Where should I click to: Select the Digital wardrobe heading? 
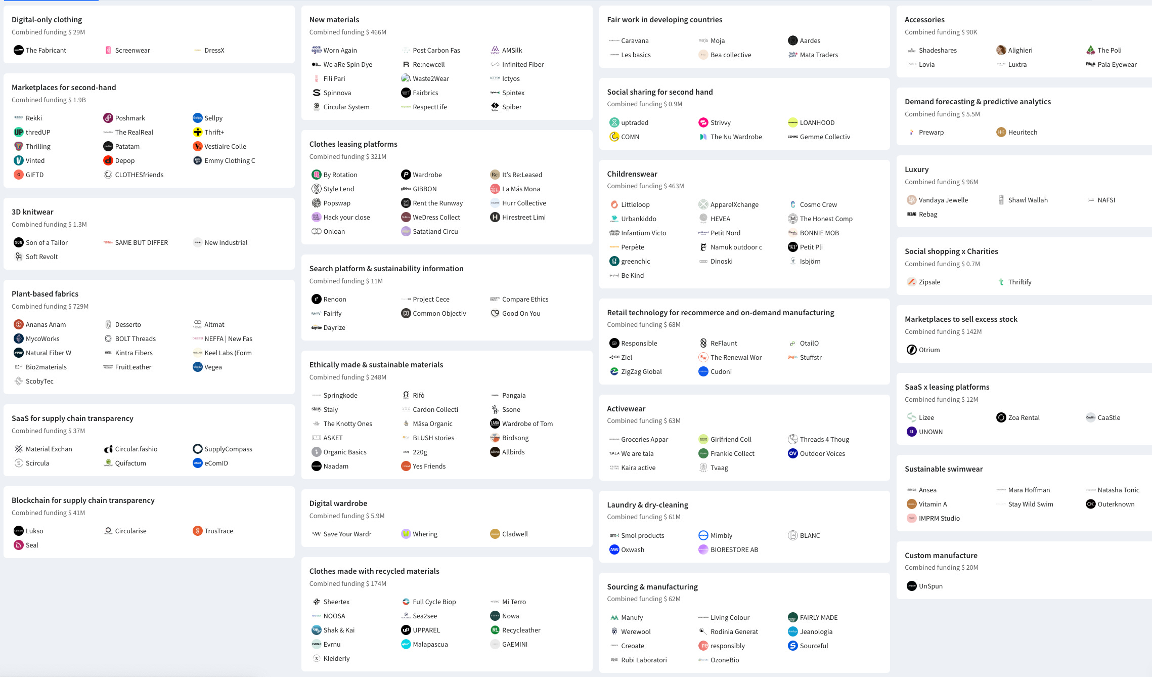point(338,503)
